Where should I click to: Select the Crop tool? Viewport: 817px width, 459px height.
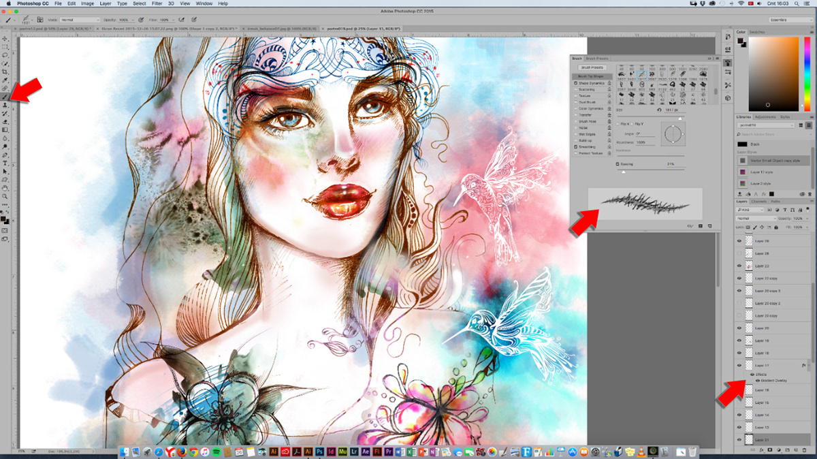pos(5,71)
